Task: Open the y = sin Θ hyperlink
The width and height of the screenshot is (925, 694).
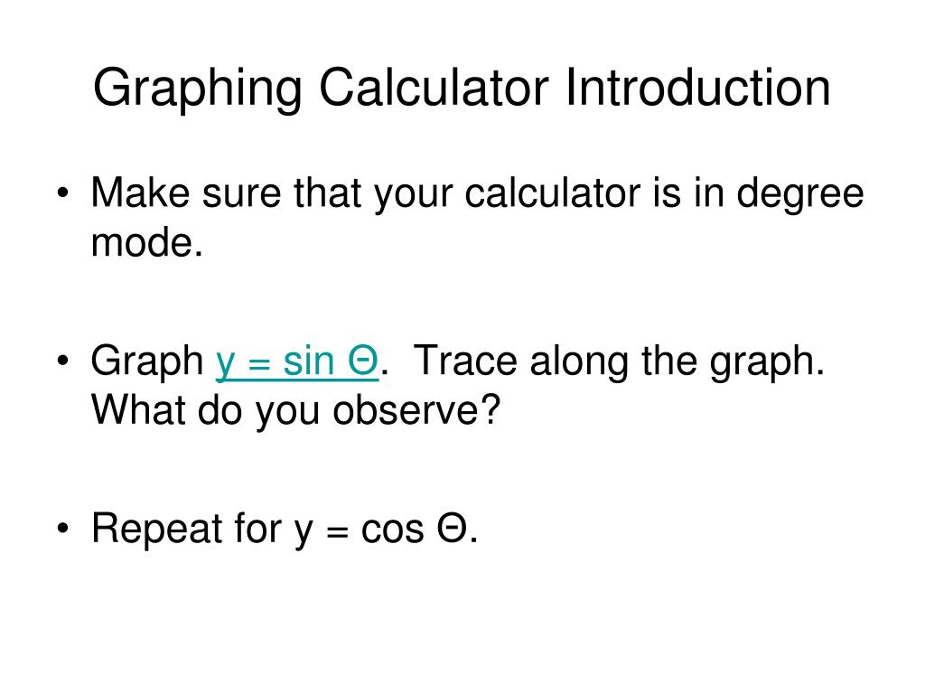Action: [x=296, y=361]
